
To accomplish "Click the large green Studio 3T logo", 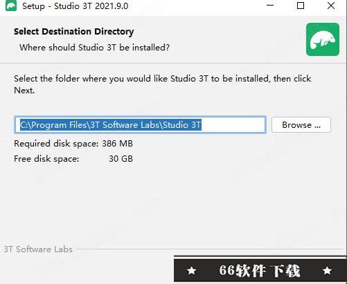I will pos(323,39).
